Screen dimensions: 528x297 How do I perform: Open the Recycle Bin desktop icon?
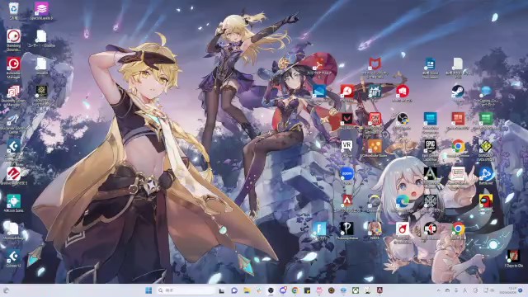point(13,10)
